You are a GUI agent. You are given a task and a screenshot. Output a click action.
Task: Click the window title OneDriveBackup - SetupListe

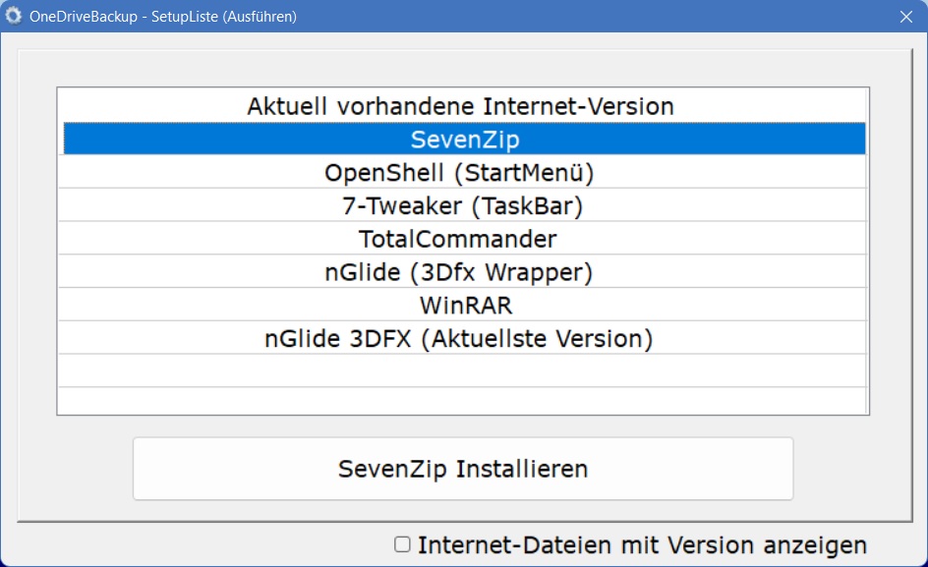(x=163, y=17)
